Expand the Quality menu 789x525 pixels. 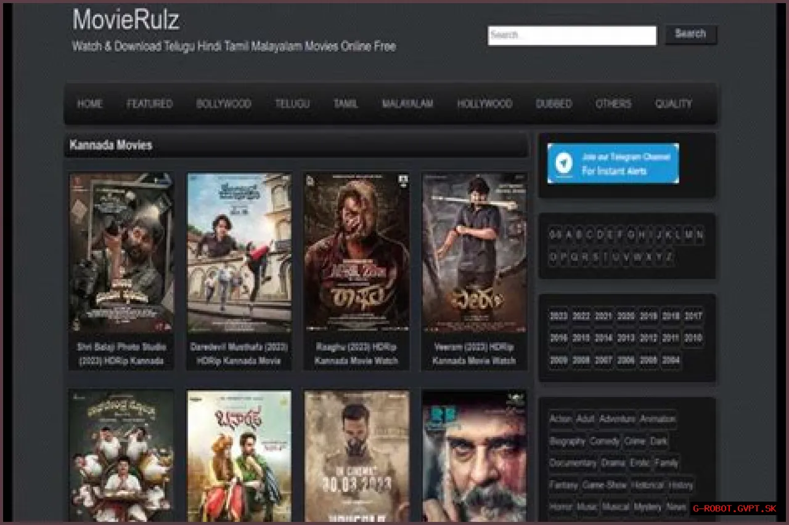673,104
